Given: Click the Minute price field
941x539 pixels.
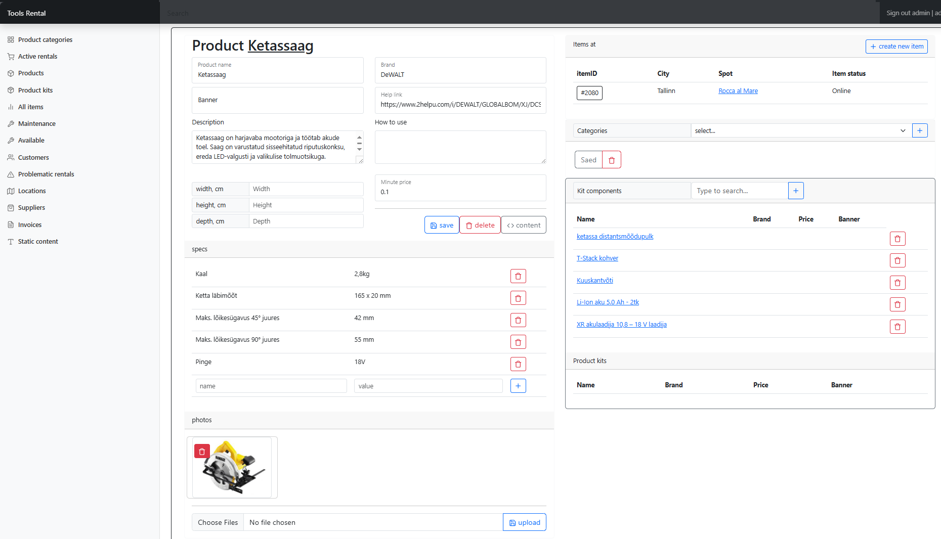Looking at the screenshot, I should (x=460, y=192).
